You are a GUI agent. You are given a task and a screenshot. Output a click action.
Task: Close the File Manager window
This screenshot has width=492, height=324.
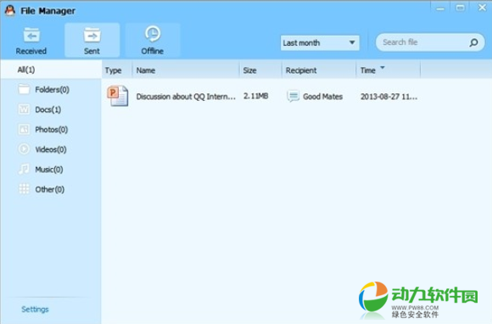pyautogui.click(x=482, y=8)
